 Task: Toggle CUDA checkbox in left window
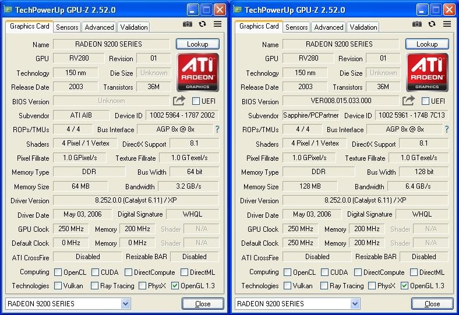coord(95,272)
